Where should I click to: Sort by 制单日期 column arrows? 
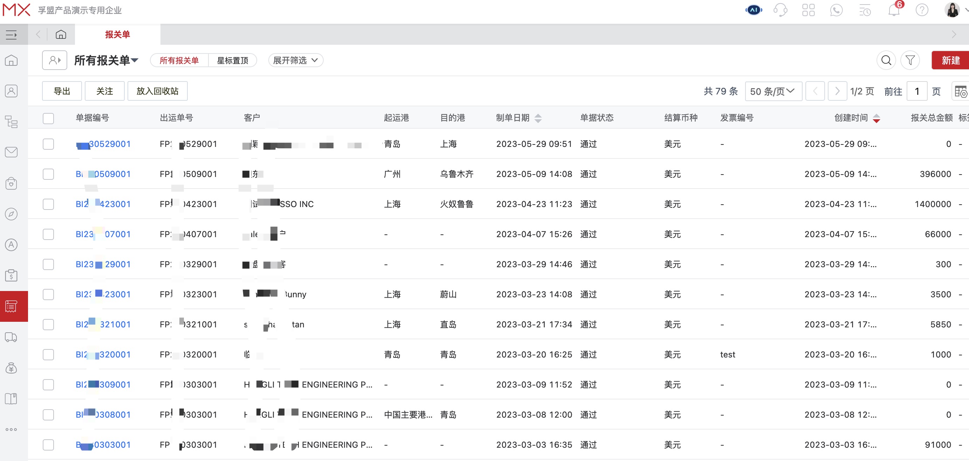tap(539, 118)
